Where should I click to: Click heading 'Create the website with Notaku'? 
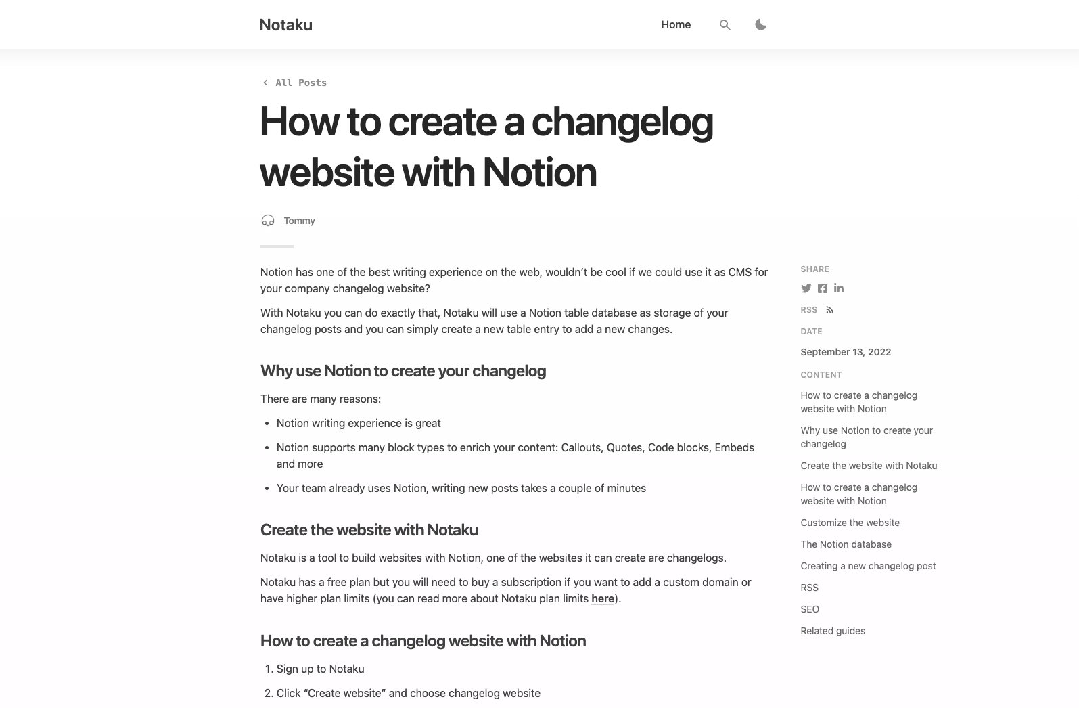[369, 530]
